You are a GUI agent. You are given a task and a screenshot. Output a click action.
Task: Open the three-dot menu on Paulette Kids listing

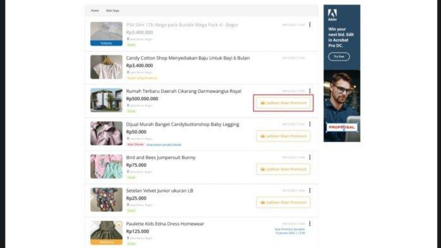coord(311,223)
